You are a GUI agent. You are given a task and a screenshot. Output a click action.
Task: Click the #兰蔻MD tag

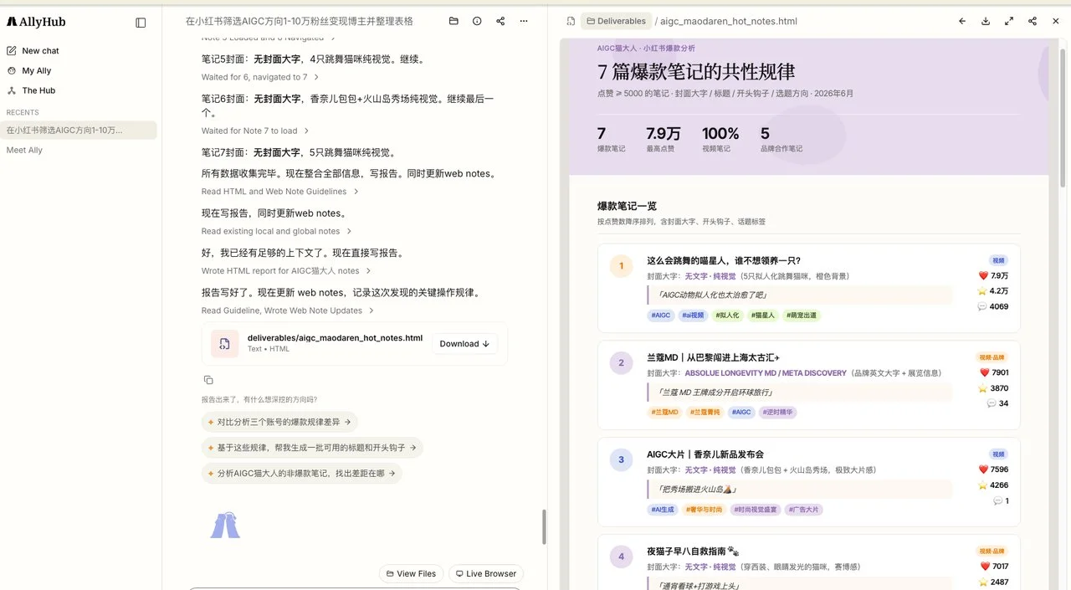click(665, 413)
